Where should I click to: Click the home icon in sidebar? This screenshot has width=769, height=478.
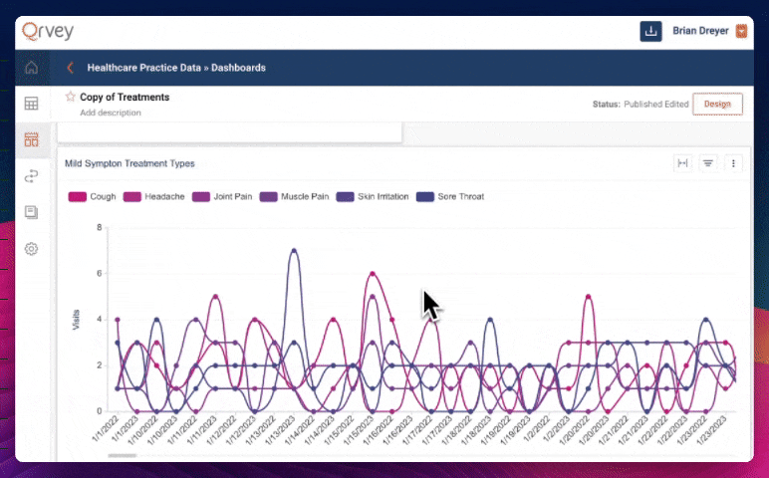tap(31, 68)
